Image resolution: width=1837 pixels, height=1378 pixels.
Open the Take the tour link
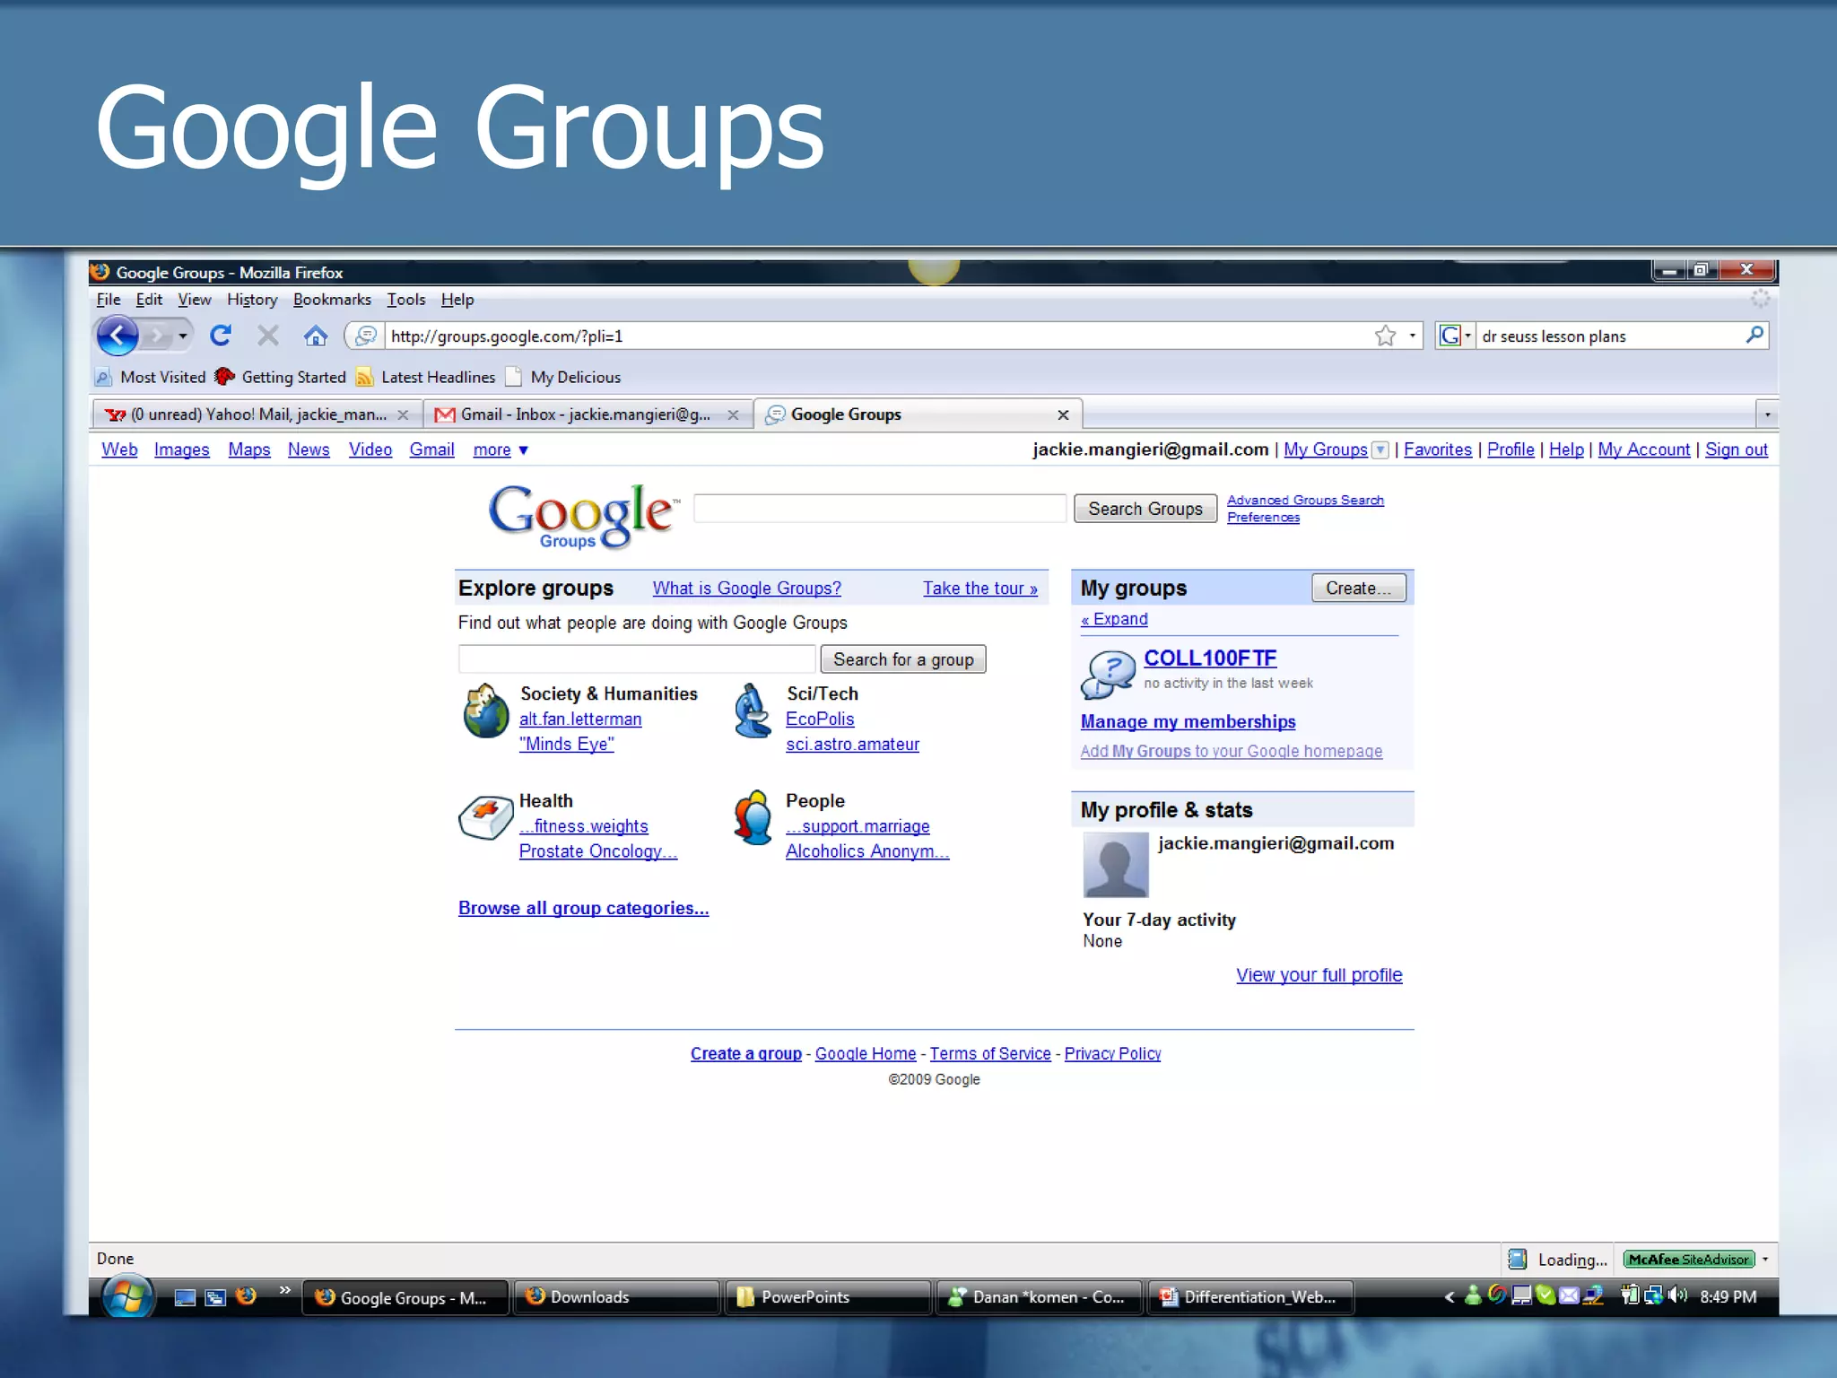click(x=980, y=589)
